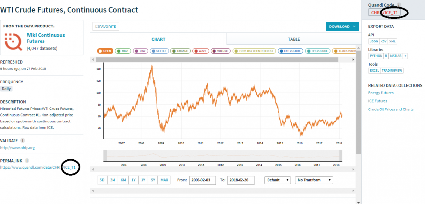425x204 pixels.
Task: Toggle the HIGH data series
Action: (123, 51)
